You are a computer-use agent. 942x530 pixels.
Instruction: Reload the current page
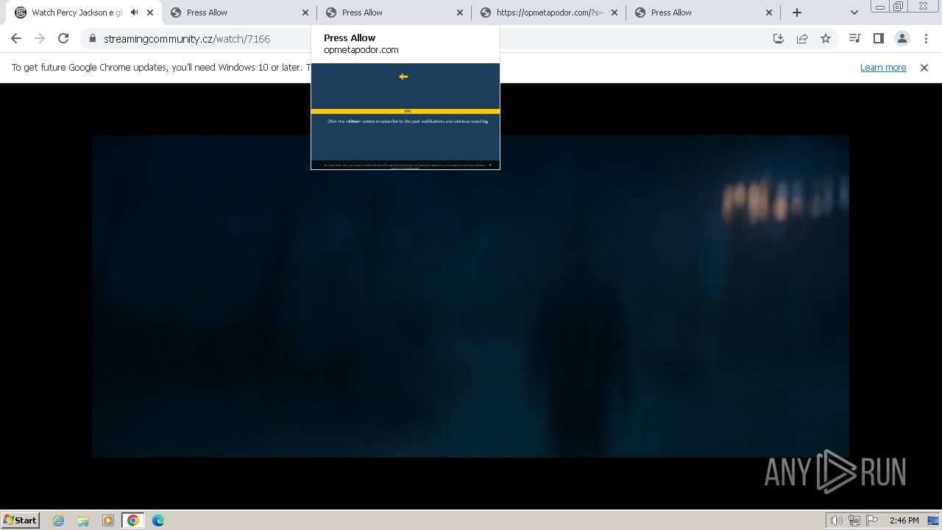tap(63, 38)
